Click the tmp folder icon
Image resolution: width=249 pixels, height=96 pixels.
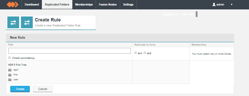(x=10, y=75)
